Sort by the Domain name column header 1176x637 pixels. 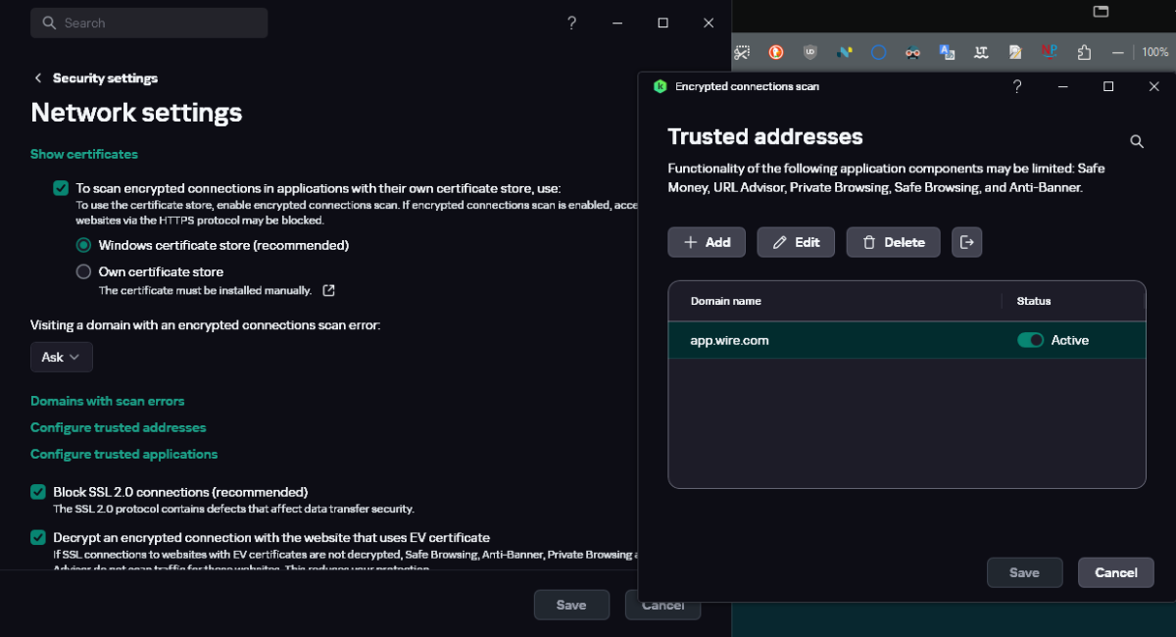726,301
